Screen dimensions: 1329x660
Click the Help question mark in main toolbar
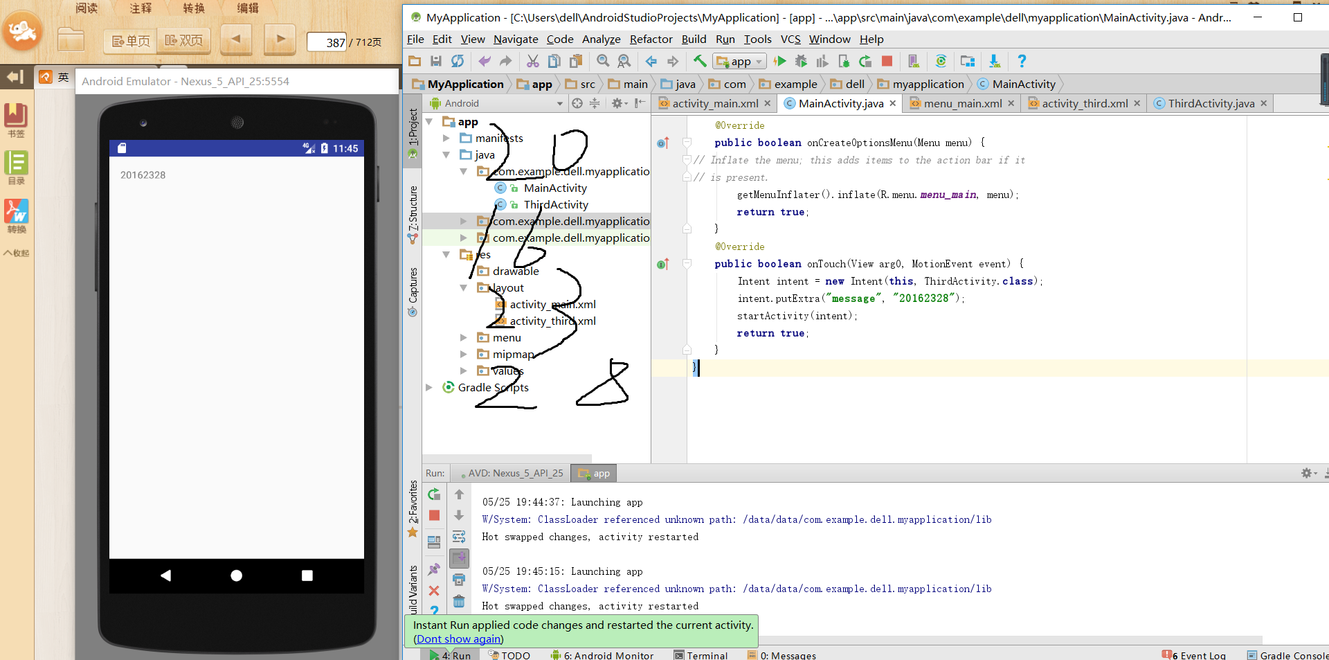1022,61
